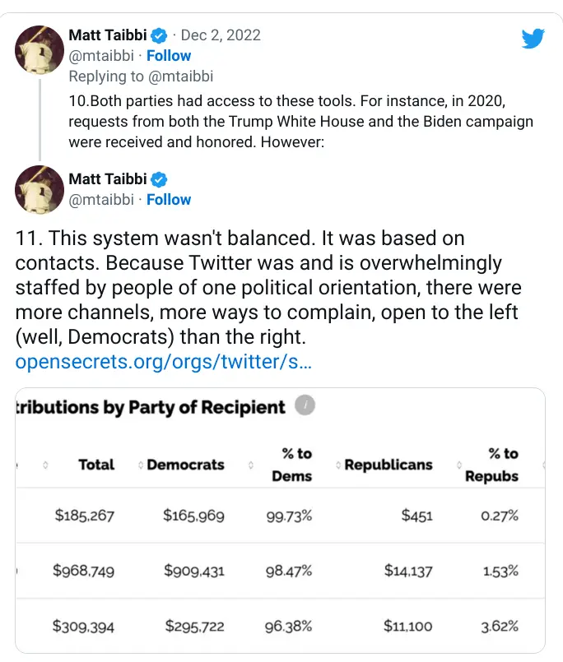Follow @mtaibbi from the second tweet
563x662 pixels.
(x=169, y=200)
